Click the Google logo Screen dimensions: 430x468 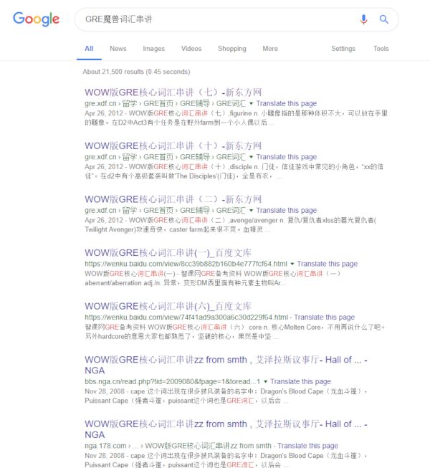click(x=36, y=19)
